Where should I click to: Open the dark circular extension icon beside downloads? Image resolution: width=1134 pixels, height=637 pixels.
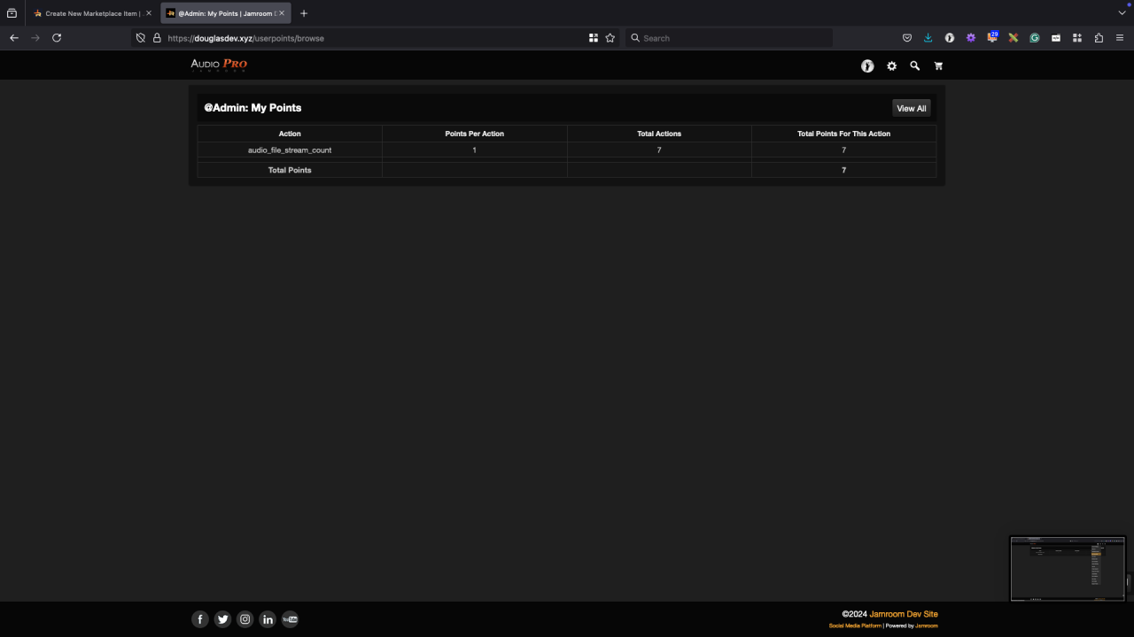tap(950, 38)
